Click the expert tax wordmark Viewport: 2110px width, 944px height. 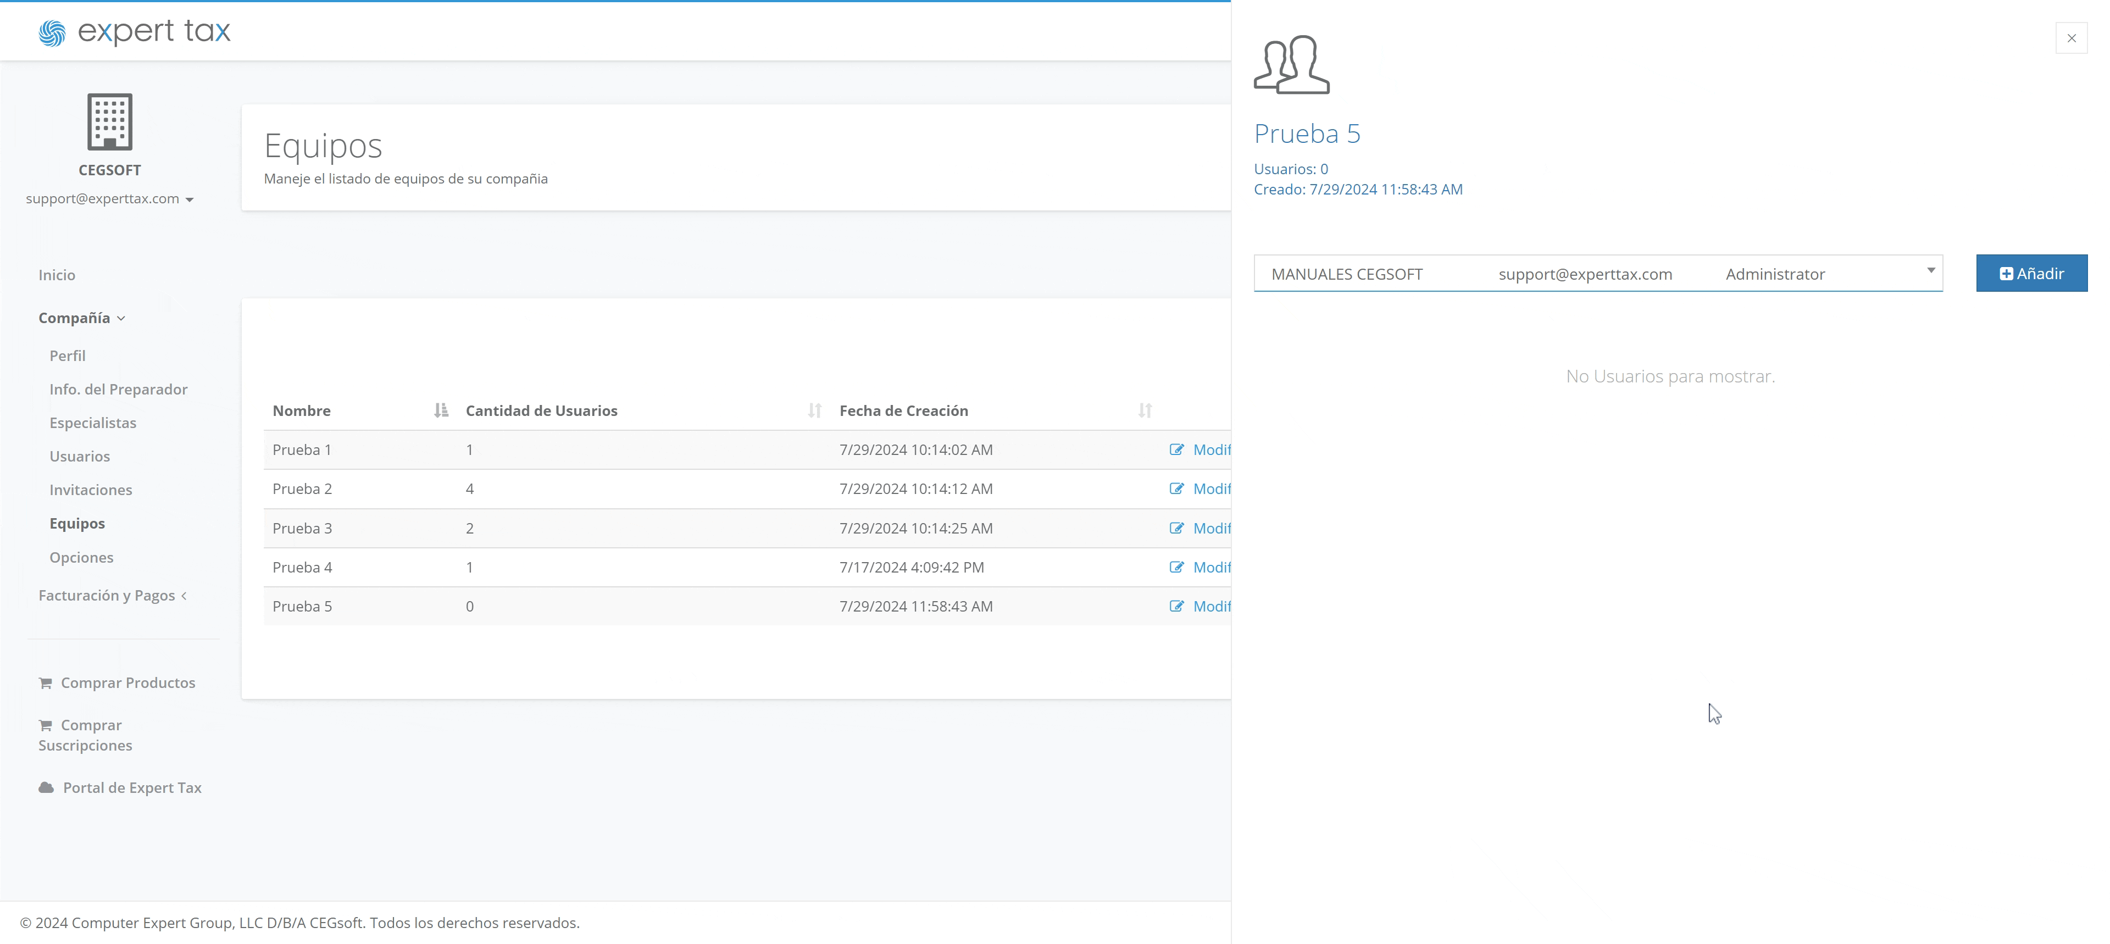point(154,31)
